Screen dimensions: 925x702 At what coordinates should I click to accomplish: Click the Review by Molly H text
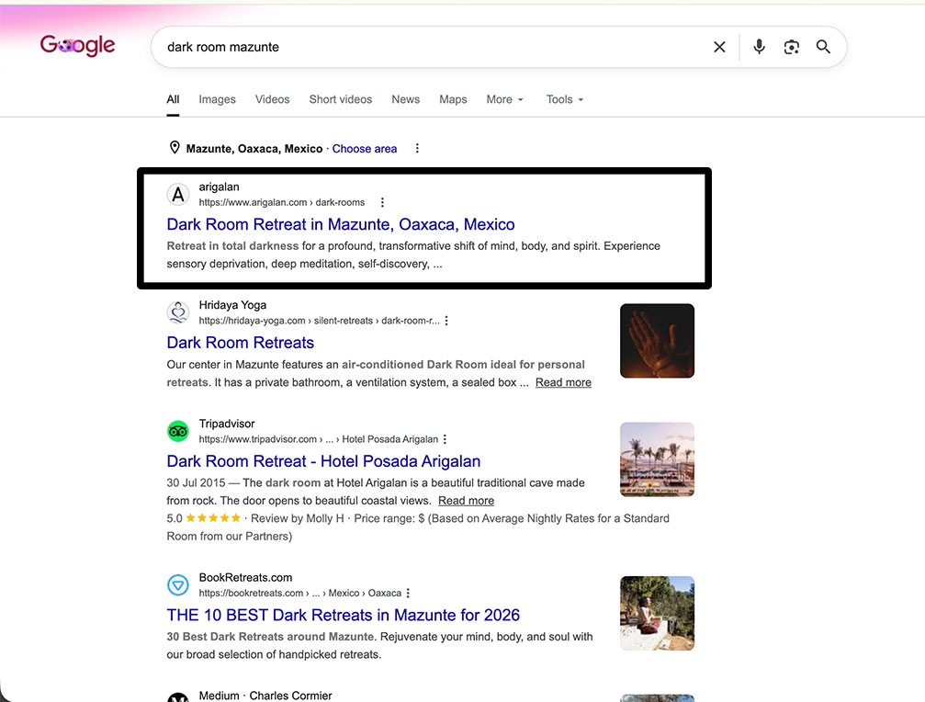click(x=298, y=518)
